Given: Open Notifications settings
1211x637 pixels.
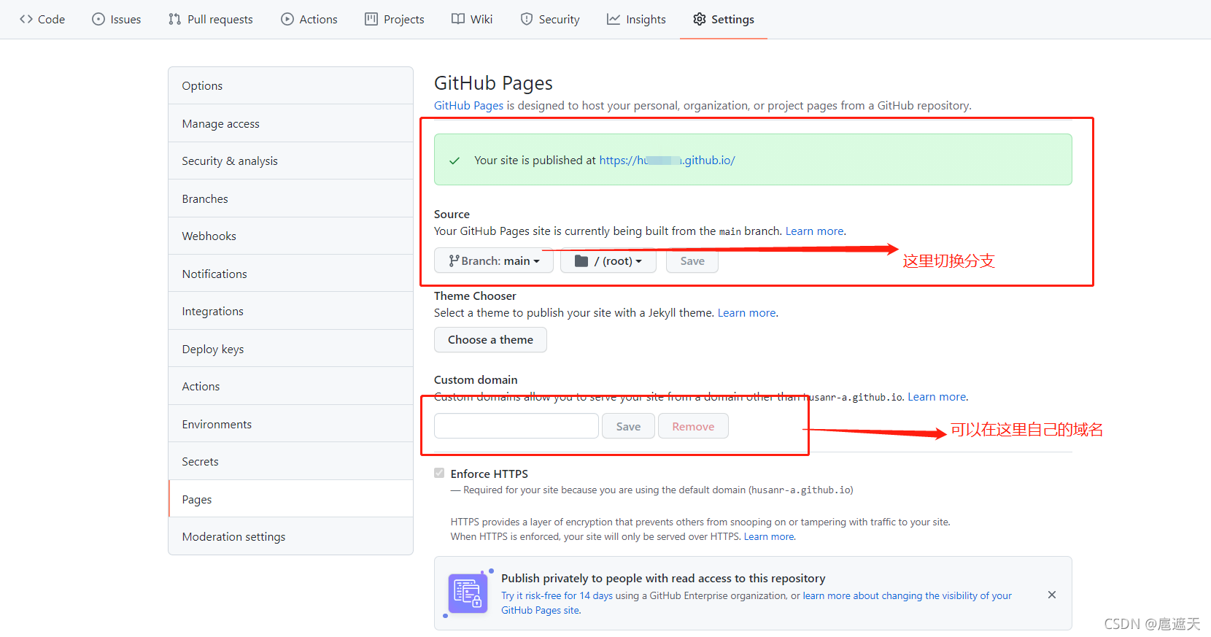Looking at the screenshot, I should (x=290, y=274).
